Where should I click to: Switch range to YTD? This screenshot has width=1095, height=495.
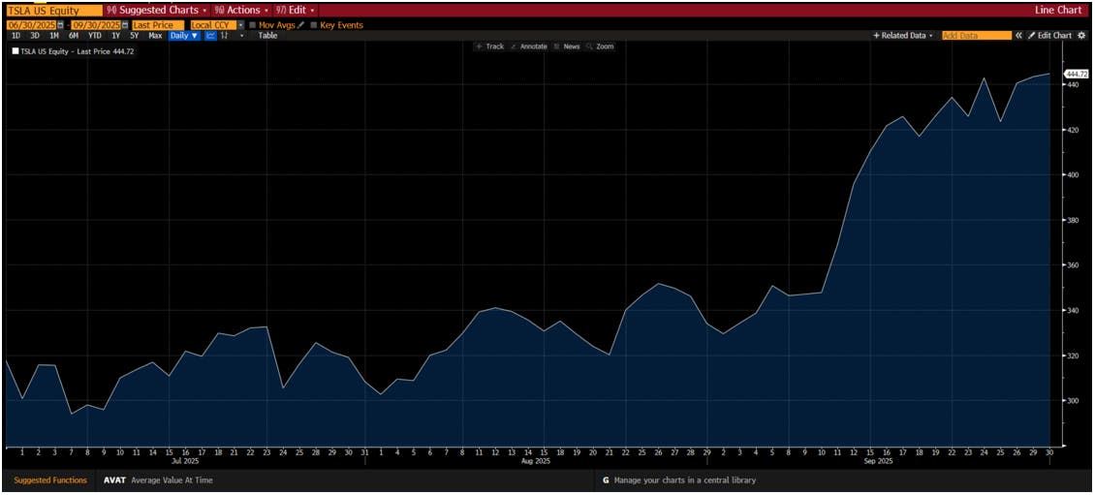coord(94,35)
